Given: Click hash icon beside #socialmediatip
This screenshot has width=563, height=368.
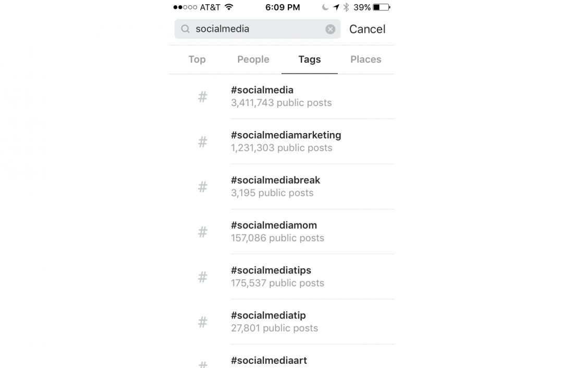Looking at the screenshot, I should tap(203, 322).
